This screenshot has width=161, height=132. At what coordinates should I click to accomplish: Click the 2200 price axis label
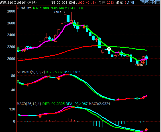point(11,47)
